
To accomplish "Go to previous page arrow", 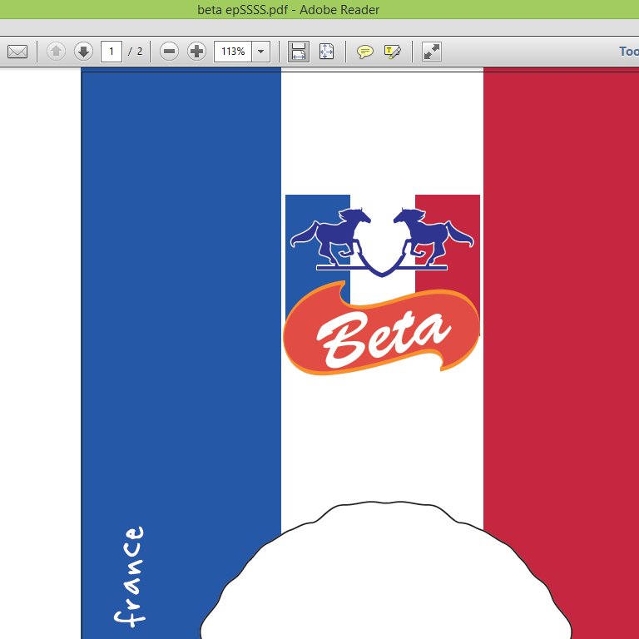I will pos(57,52).
